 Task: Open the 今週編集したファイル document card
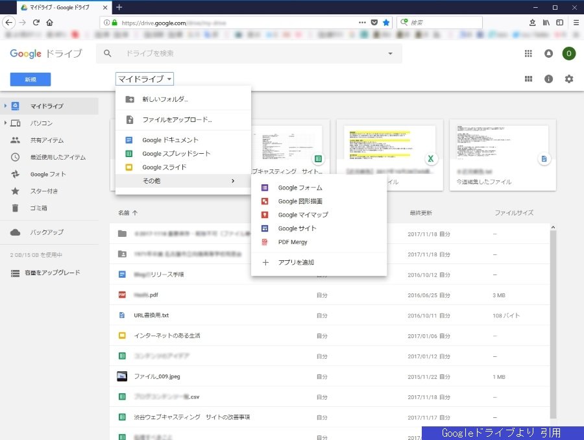[x=503, y=155]
